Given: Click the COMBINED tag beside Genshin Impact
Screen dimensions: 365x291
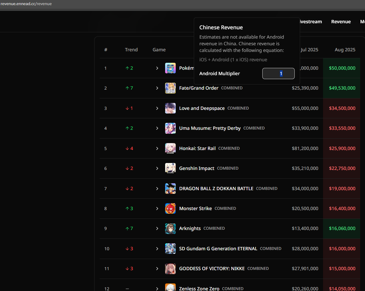Looking at the screenshot, I should click(x=228, y=168).
